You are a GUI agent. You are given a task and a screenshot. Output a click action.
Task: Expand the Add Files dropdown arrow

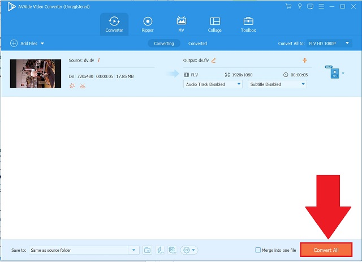click(42, 44)
